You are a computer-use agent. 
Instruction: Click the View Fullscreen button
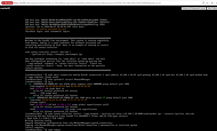212,8
